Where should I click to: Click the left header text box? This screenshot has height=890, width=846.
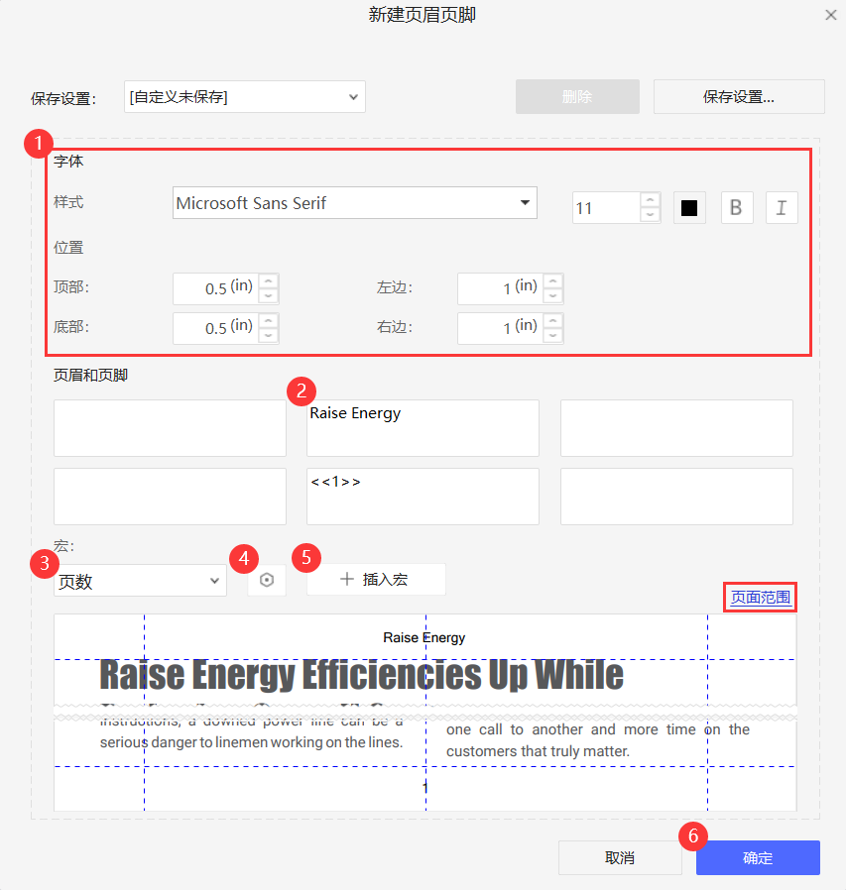coord(170,428)
